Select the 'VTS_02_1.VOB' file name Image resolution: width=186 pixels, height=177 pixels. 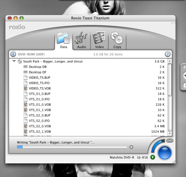point(40,132)
